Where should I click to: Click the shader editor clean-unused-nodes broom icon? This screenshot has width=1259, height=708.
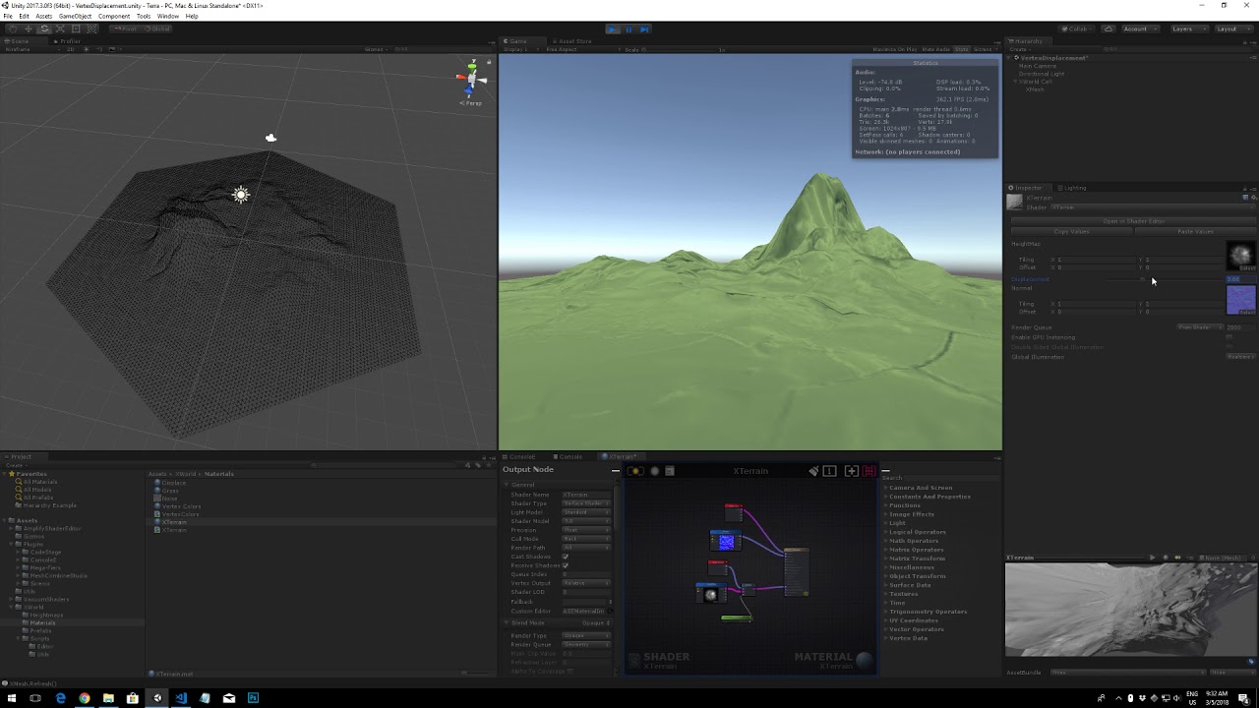point(813,471)
